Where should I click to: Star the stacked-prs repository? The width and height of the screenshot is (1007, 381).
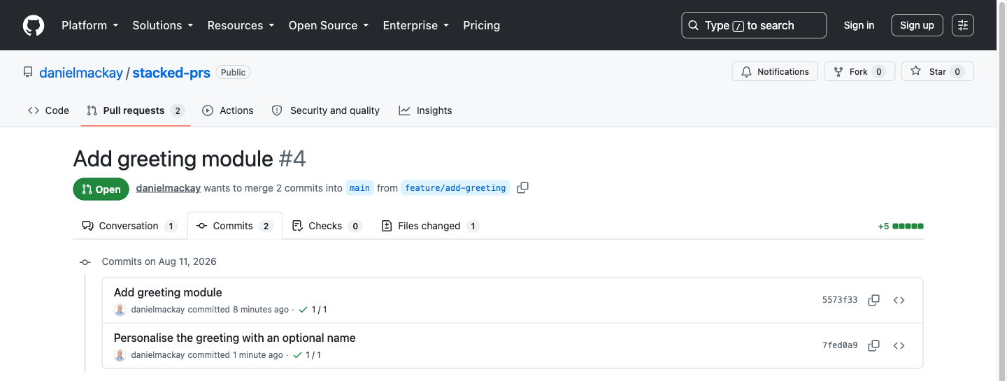click(937, 71)
